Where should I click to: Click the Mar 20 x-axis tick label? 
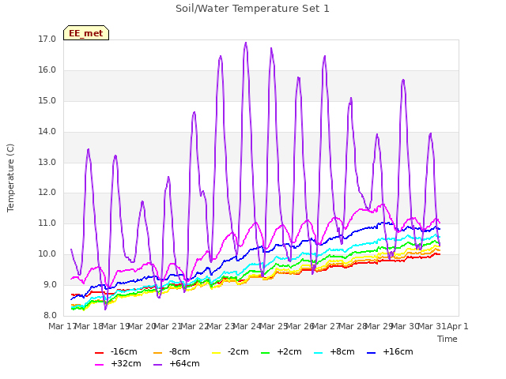(142, 326)
